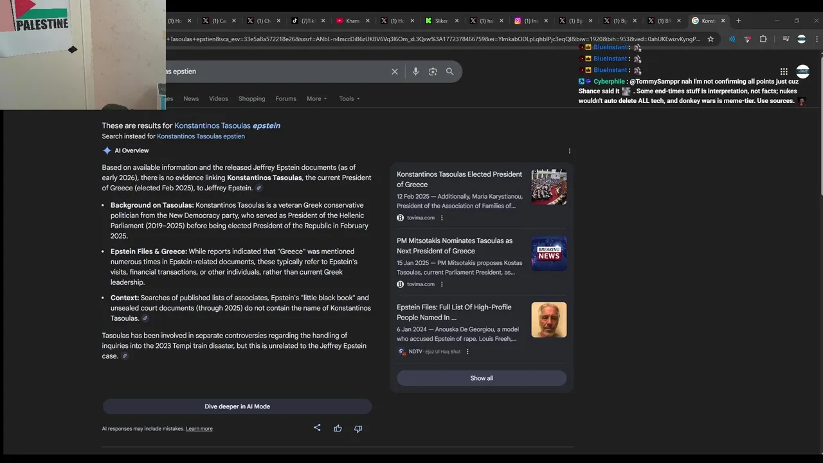The image size is (823, 463).
Task: Click the Cyberphile username in chat
Action: click(609, 82)
